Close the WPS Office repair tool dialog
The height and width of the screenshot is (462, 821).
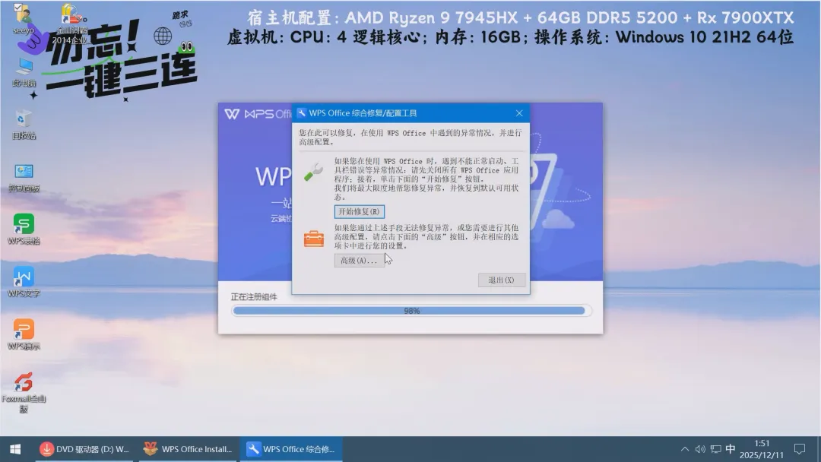tap(519, 113)
